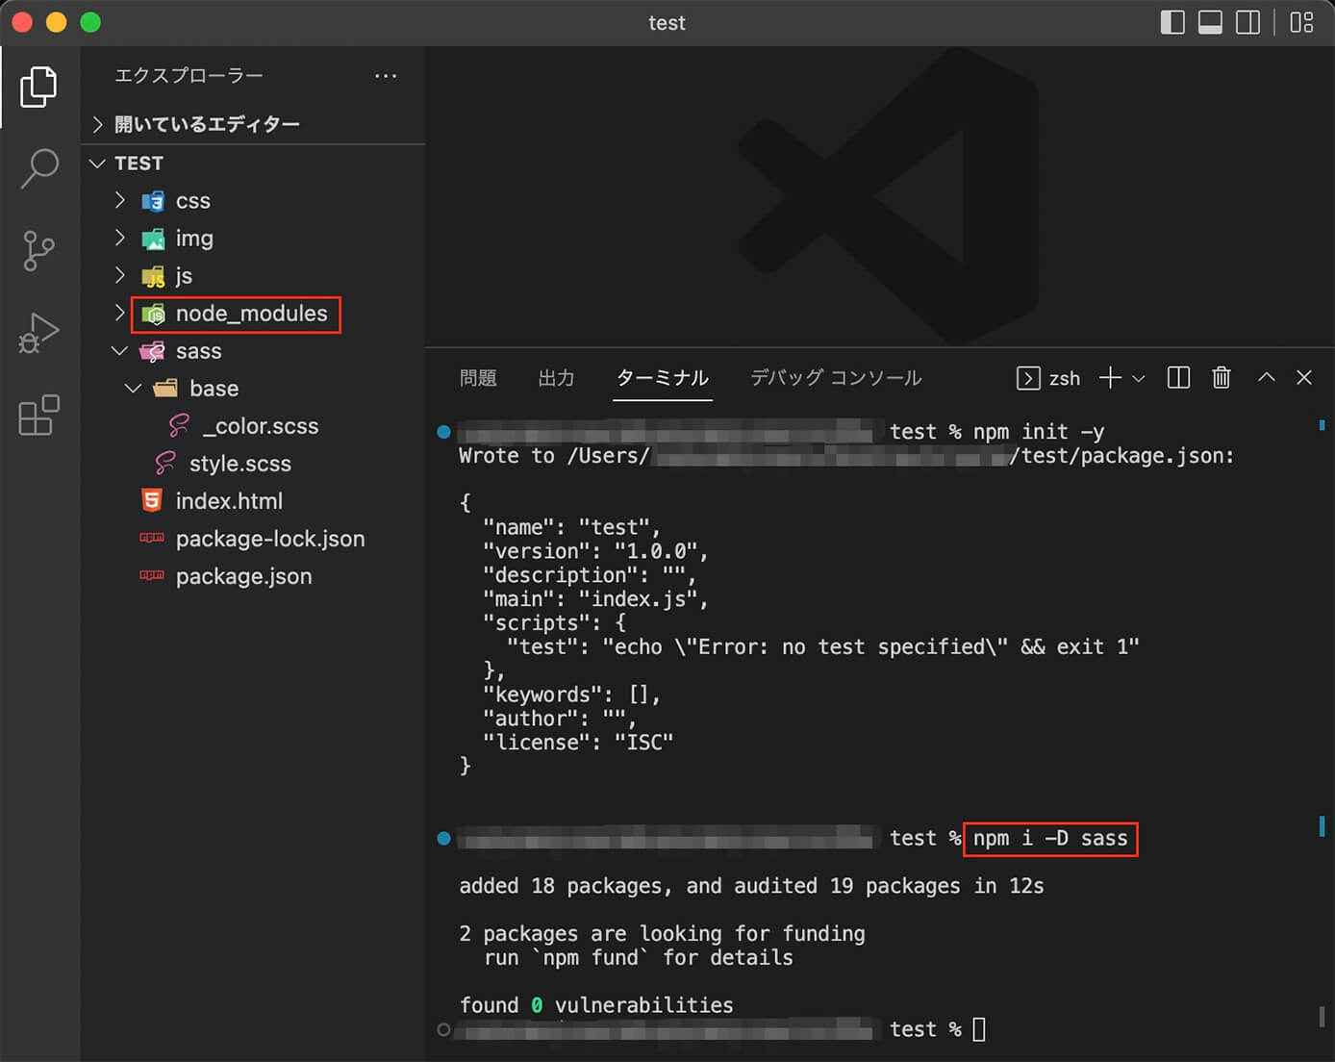The height and width of the screenshot is (1062, 1335).
Task: Click the index.html HTML5 file icon
Action: pos(152,500)
